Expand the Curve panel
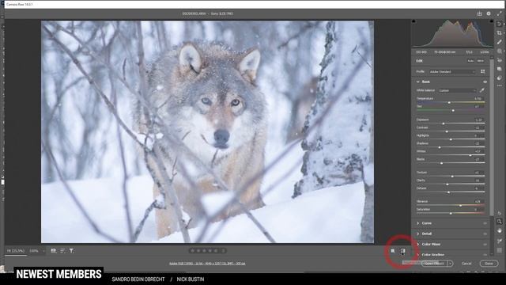The image size is (506, 285). 418,223
